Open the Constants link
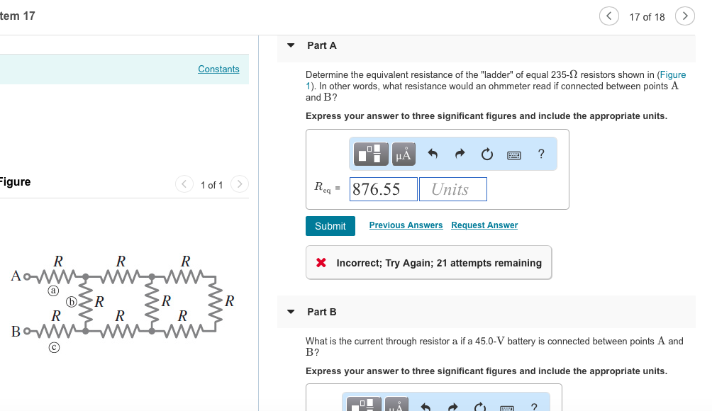The image size is (712, 411). click(x=218, y=69)
